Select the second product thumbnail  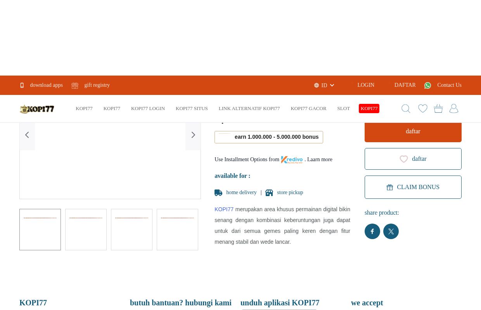86,229
